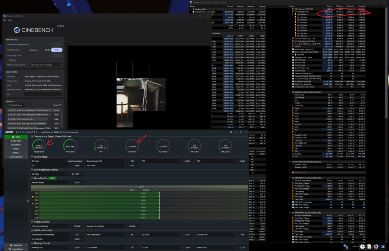
Task: Click the Peak Speed gauge
Action: coord(70,145)
